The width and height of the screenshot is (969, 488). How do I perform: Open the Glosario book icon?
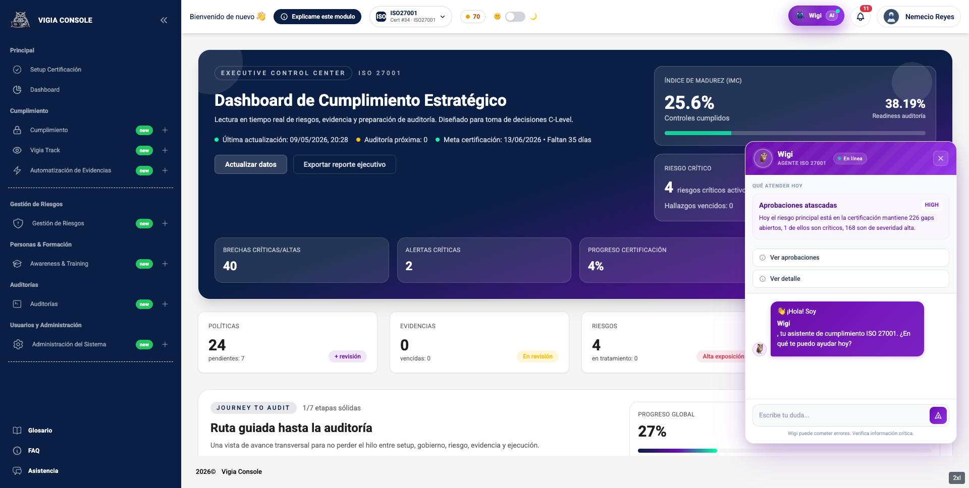pyautogui.click(x=17, y=431)
